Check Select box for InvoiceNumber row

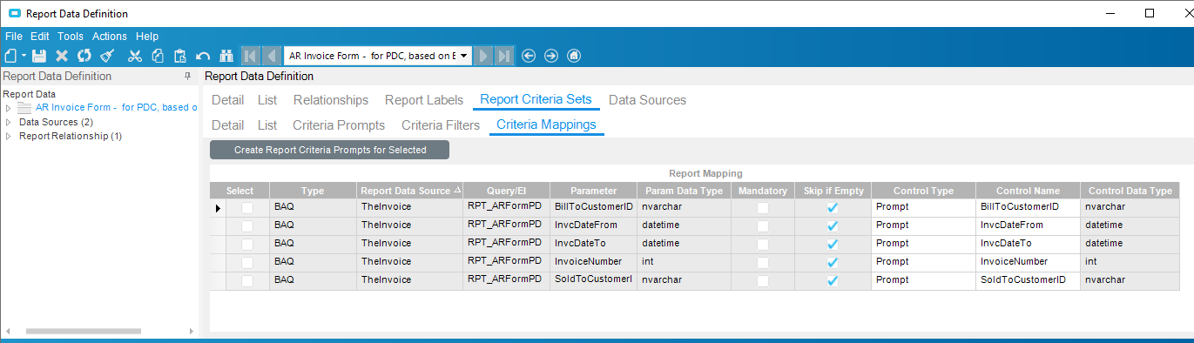coord(247,262)
